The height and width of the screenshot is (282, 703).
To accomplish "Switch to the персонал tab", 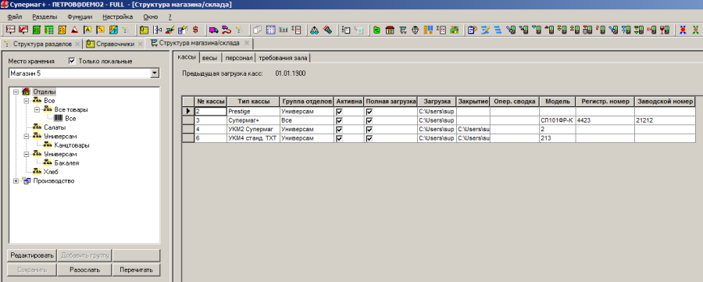I will coord(238,58).
